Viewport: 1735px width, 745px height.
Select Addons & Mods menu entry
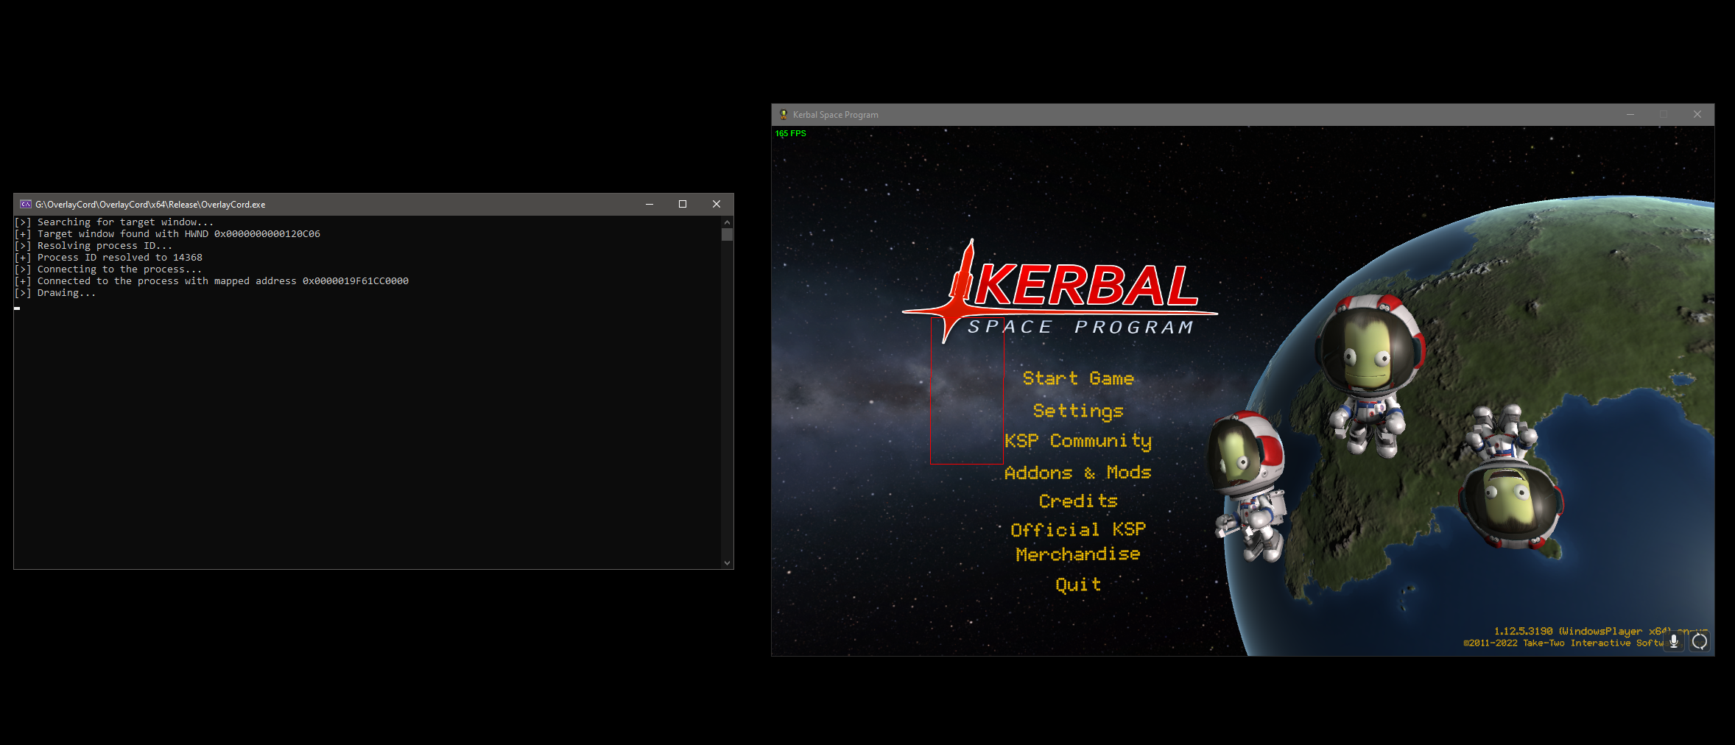(x=1078, y=473)
